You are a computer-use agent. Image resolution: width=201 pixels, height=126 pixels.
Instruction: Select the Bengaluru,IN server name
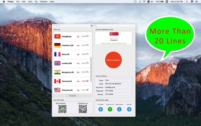68,72
